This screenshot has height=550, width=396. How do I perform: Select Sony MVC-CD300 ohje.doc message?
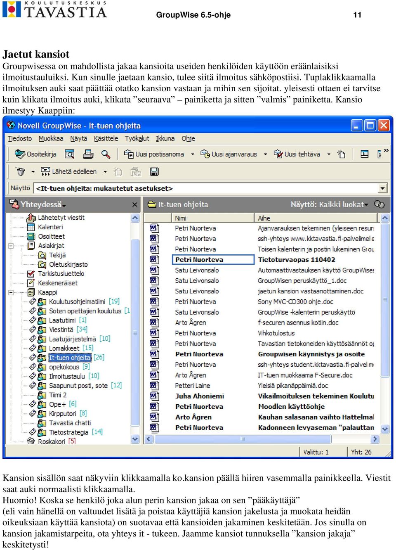(x=295, y=301)
